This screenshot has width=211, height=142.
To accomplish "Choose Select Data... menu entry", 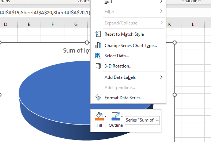I will 117,56.
